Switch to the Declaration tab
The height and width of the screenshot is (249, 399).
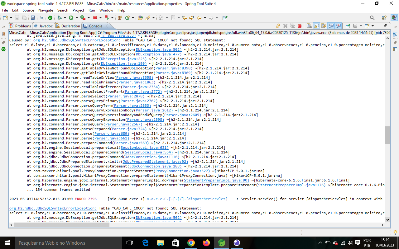pyautogui.click(x=68, y=26)
